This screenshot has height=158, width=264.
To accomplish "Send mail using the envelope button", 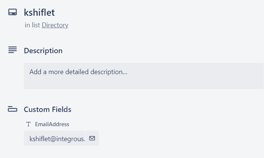I will pyautogui.click(x=92, y=138).
